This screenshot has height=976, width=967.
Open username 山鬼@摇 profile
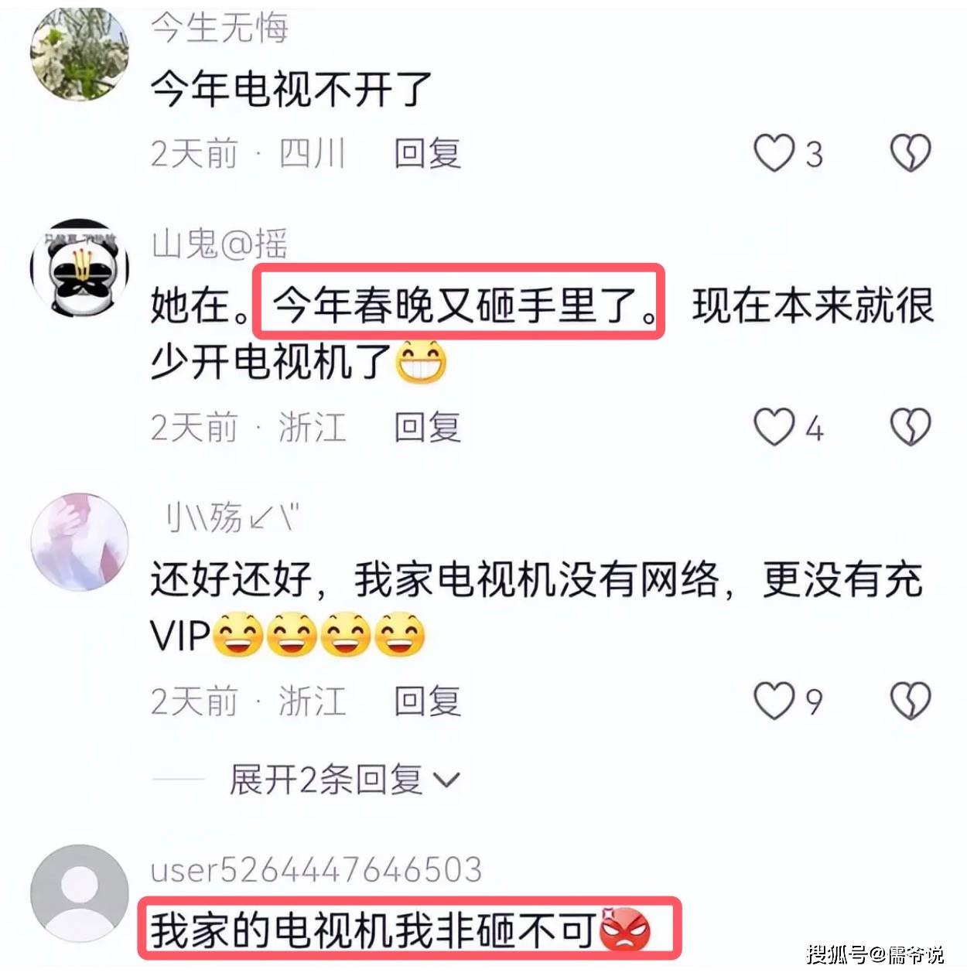(220, 244)
